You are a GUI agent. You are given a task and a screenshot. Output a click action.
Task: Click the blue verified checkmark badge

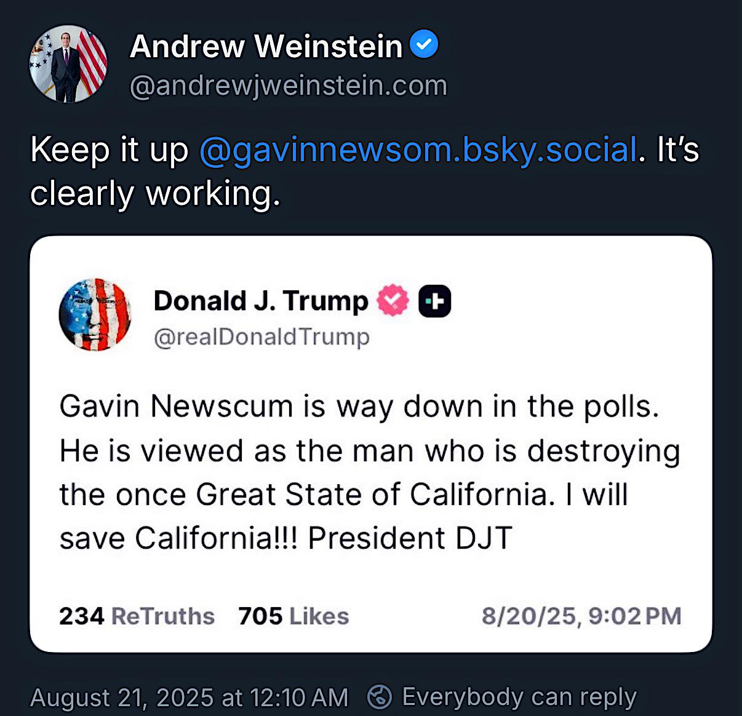424,45
